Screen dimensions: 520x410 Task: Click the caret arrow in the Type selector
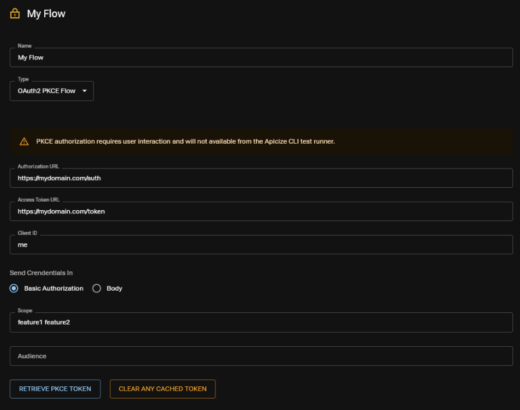[84, 91]
